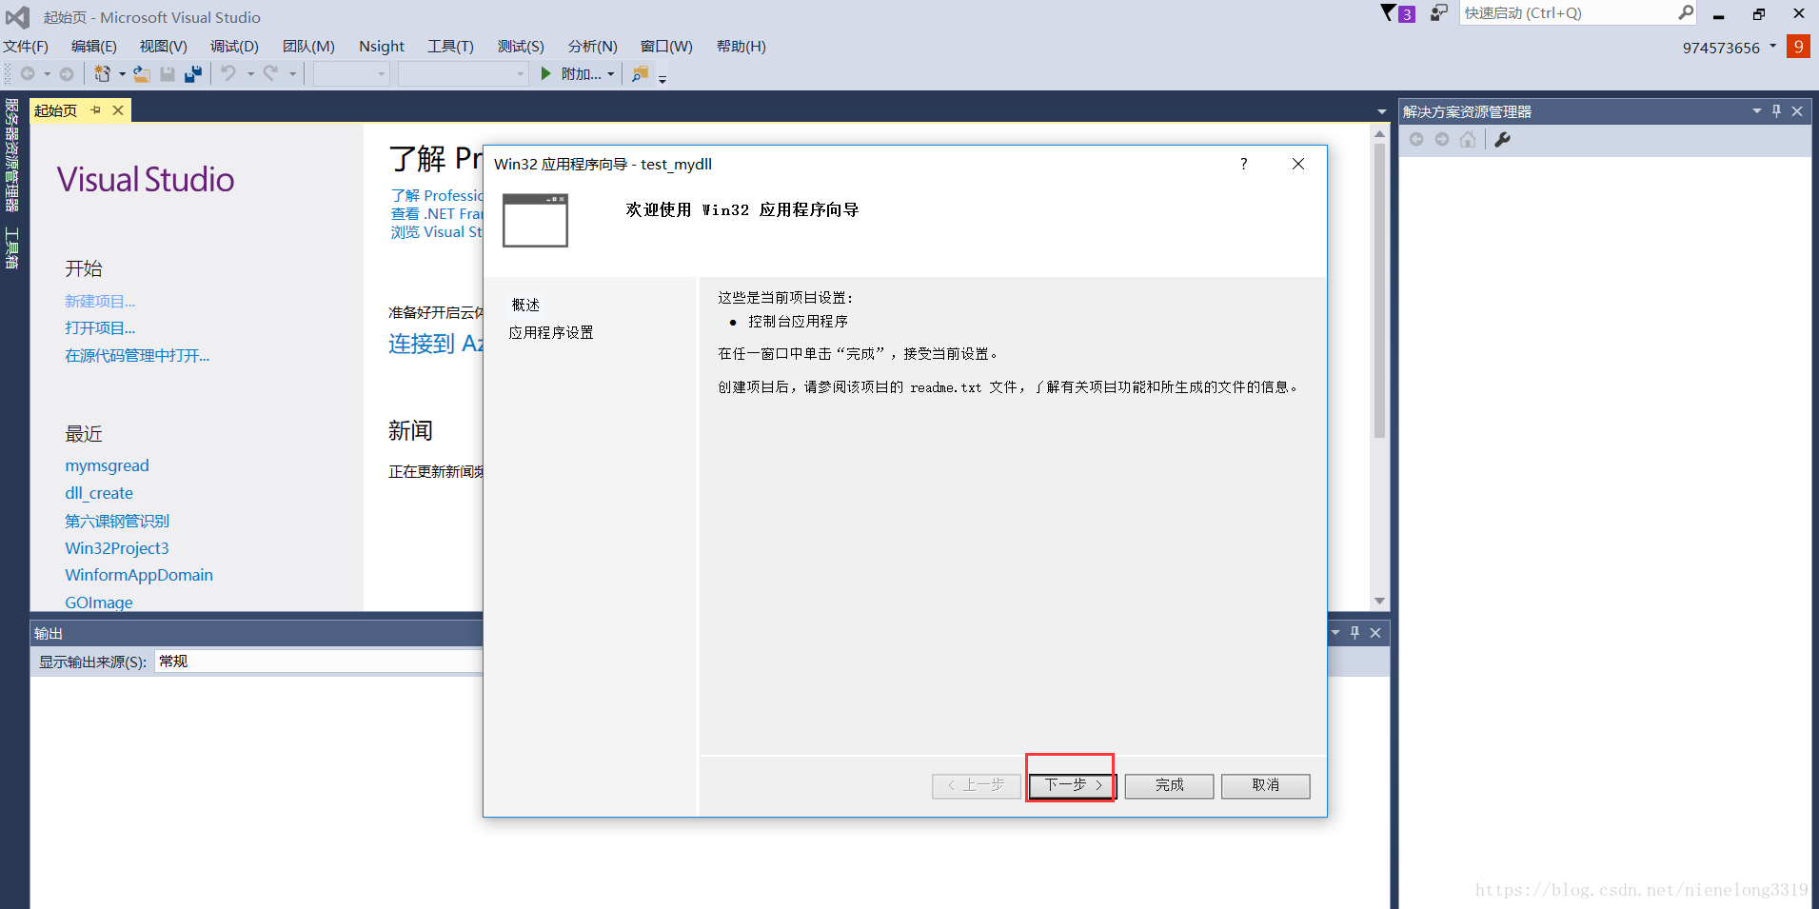Click the Find in Files toolbar icon
The width and height of the screenshot is (1819, 909).
pyautogui.click(x=640, y=73)
